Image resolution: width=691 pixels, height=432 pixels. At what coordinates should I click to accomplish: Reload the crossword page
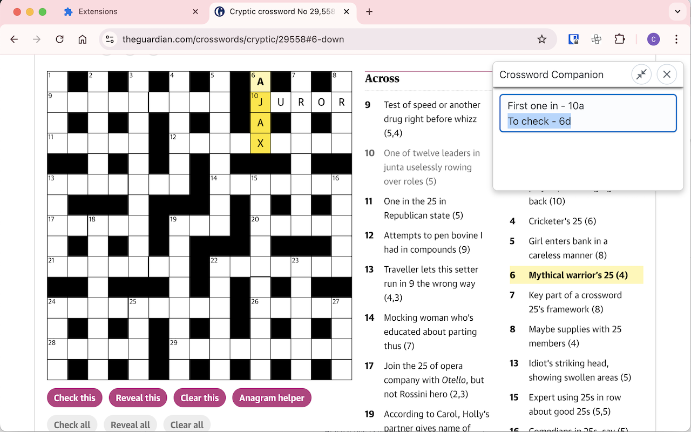pyautogui.click(x=60, y=39)
